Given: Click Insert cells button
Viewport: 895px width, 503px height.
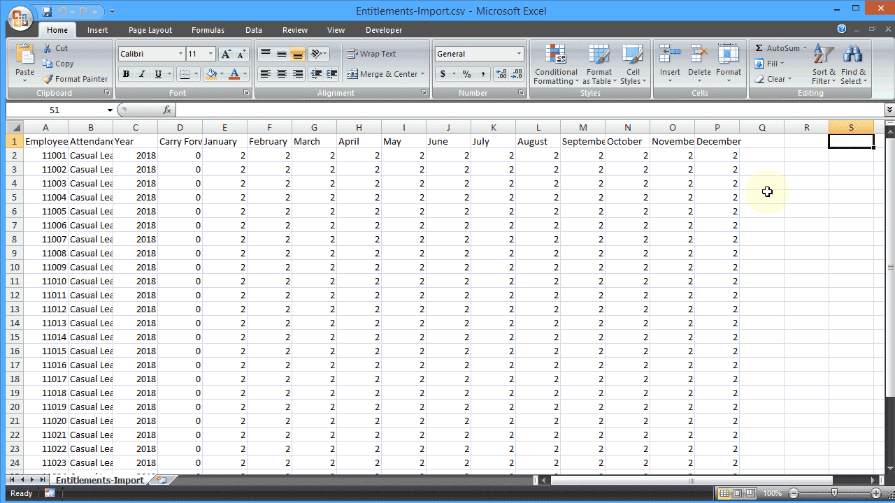Looking at the screenshot, I should tap(670, 64).
